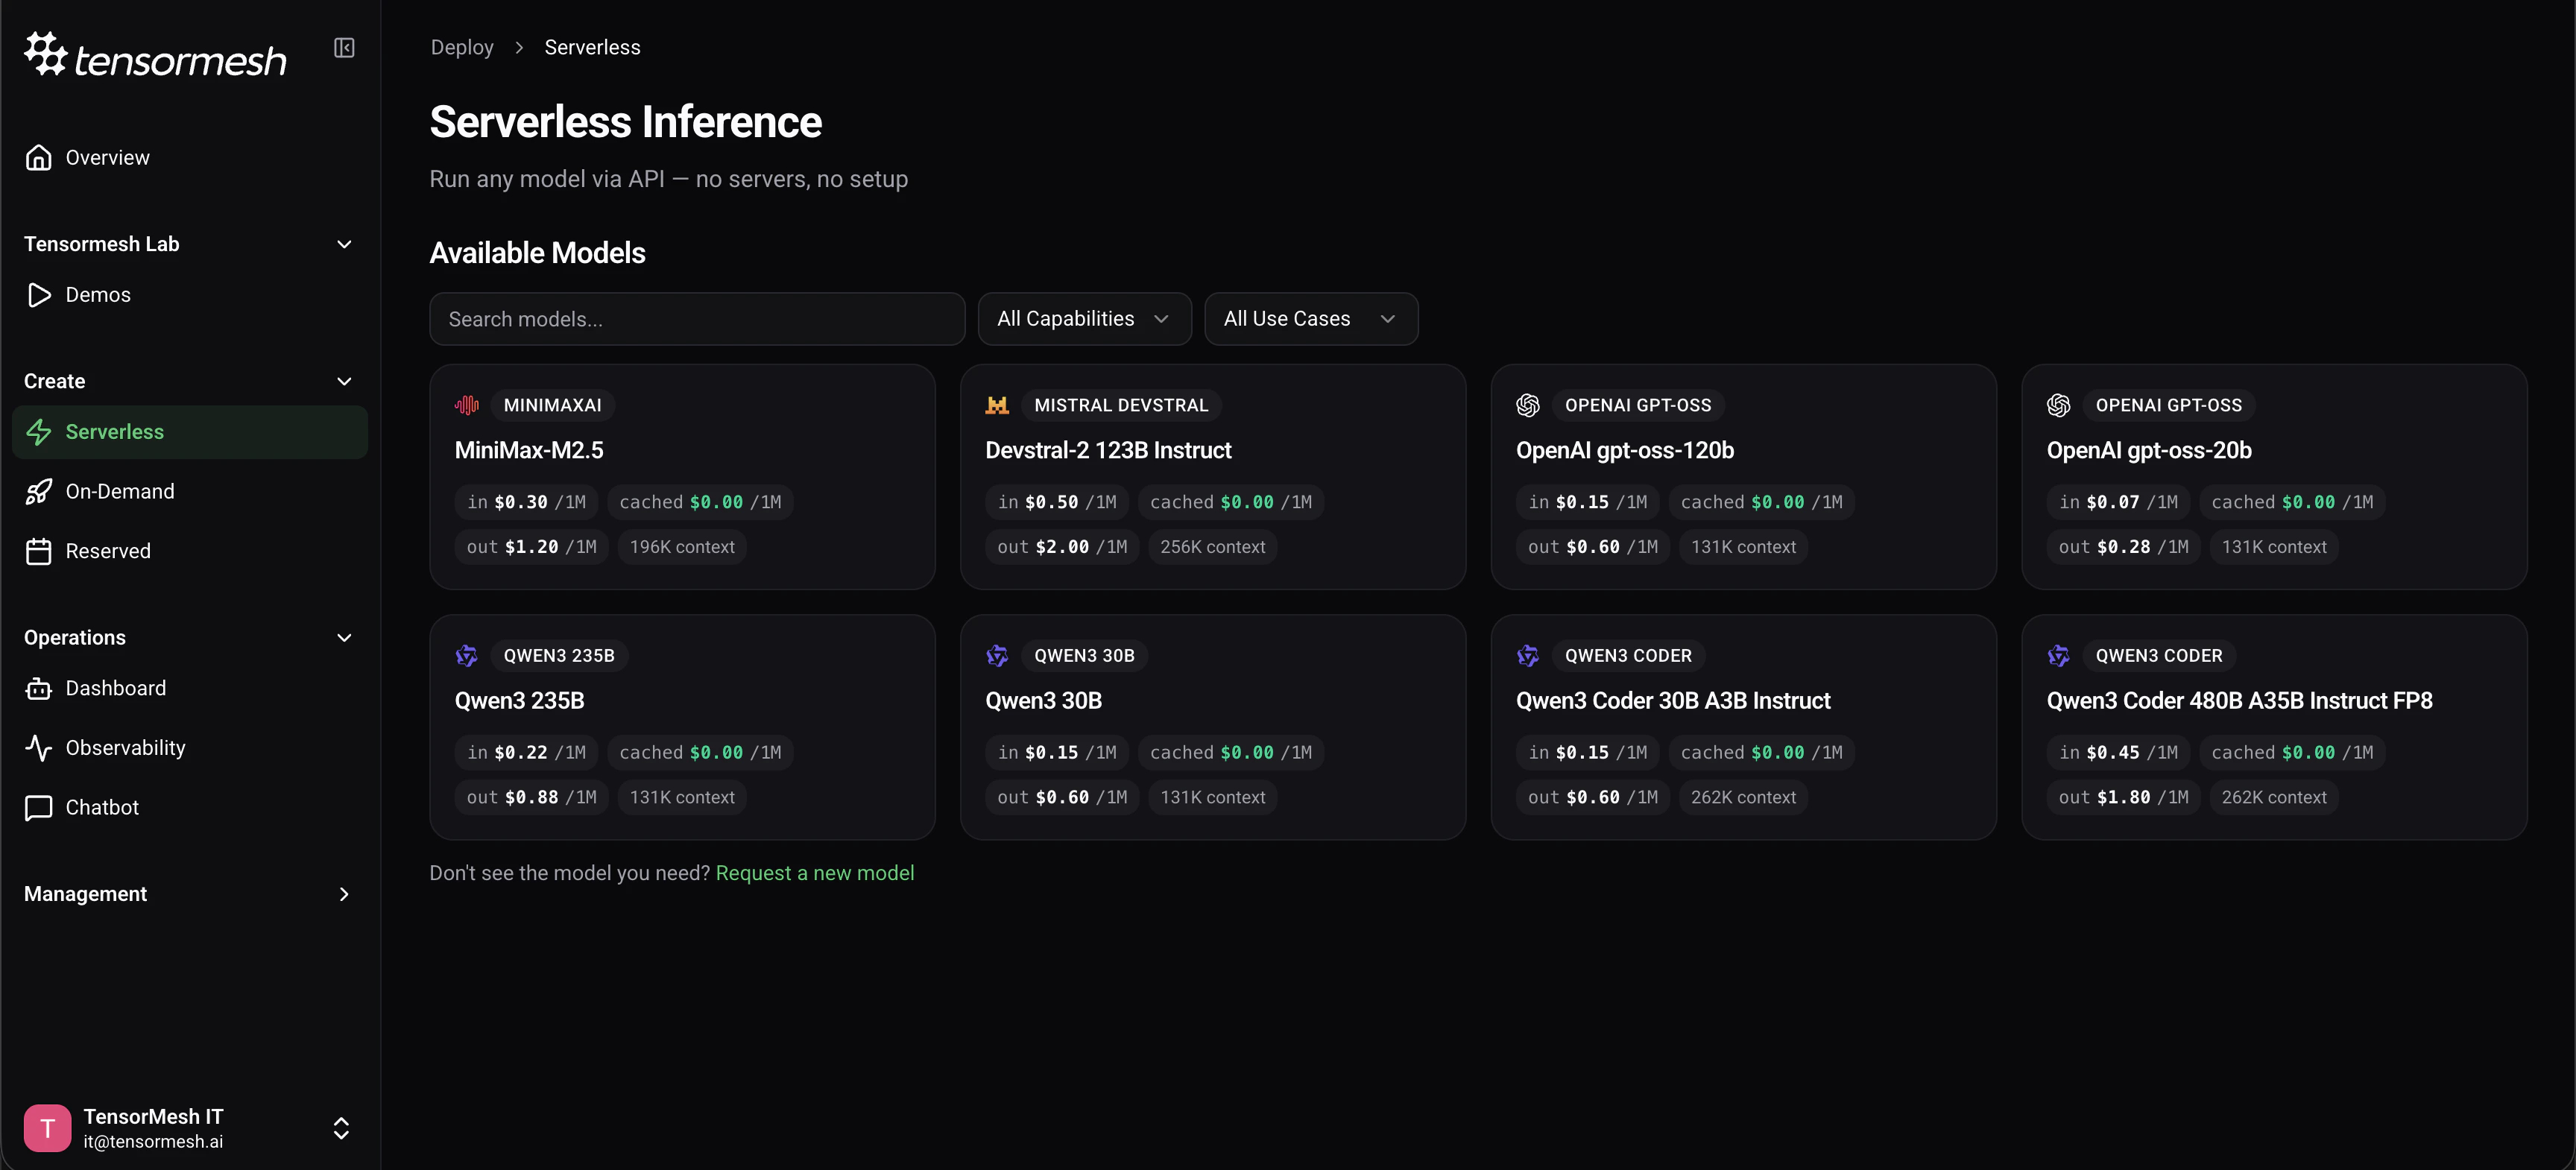Select the Serverless lightning bolt icon

point(38,431)
